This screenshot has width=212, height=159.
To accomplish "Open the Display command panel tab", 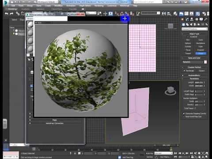I will [x=201, y=19].
